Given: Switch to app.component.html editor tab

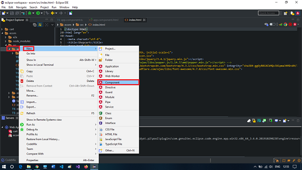Looking at the screenshot, I should [104, 20].
